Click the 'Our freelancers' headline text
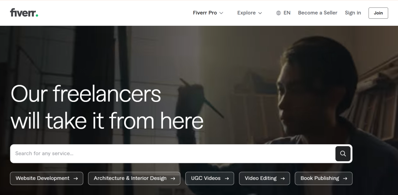The image size is (398, 195). click(x=86, y=94)
